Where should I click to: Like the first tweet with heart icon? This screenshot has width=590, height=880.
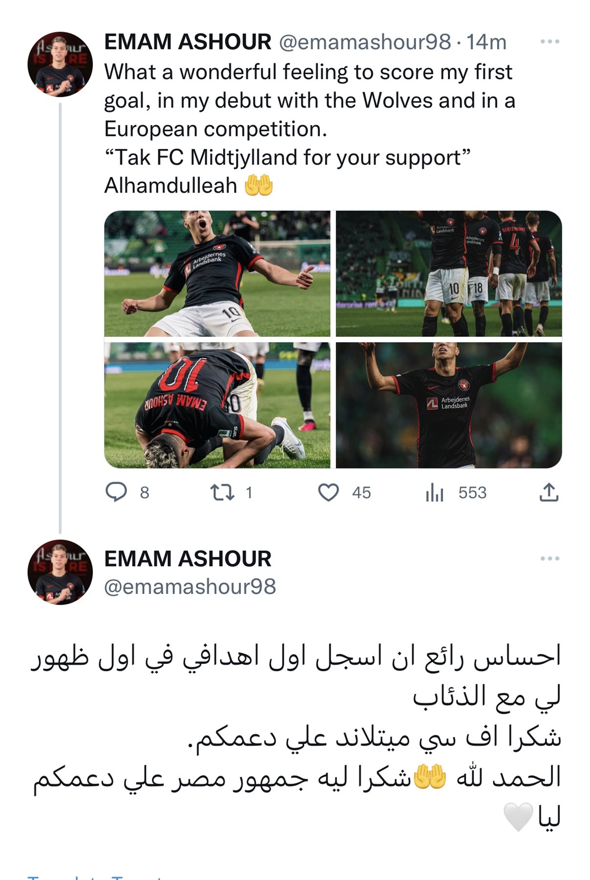pos(328,492)
